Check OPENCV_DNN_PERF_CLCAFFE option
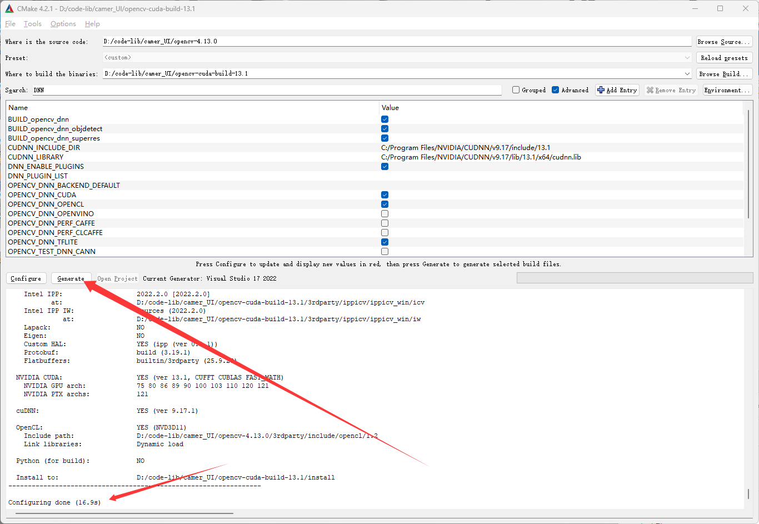The image size is (759, 524). click(x=385, y=233)
